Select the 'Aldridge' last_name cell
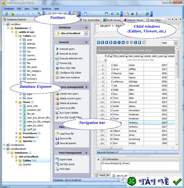Screen dimensions: 184x188 [x=136, y=81]
